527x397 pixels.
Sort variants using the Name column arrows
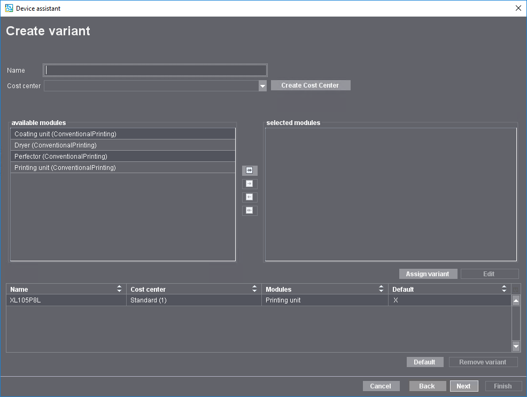[x=119, y=289]
